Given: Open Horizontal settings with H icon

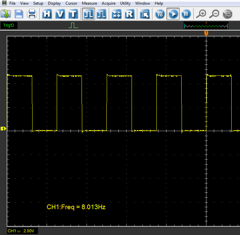Looking at the screenshot, I should [x=47, y=14].
